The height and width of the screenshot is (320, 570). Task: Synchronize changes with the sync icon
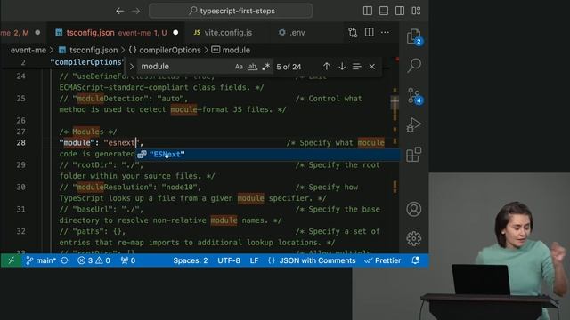65,260
